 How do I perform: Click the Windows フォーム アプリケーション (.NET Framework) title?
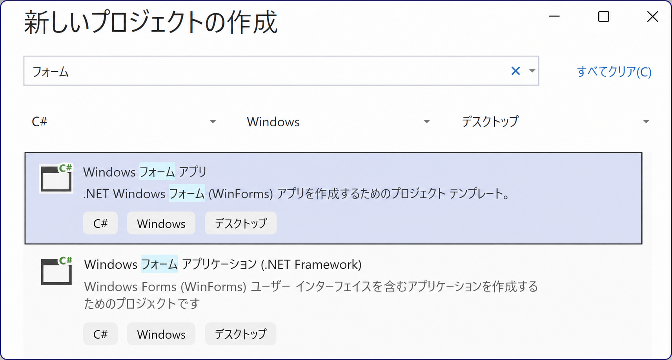[x=222, y=264]
